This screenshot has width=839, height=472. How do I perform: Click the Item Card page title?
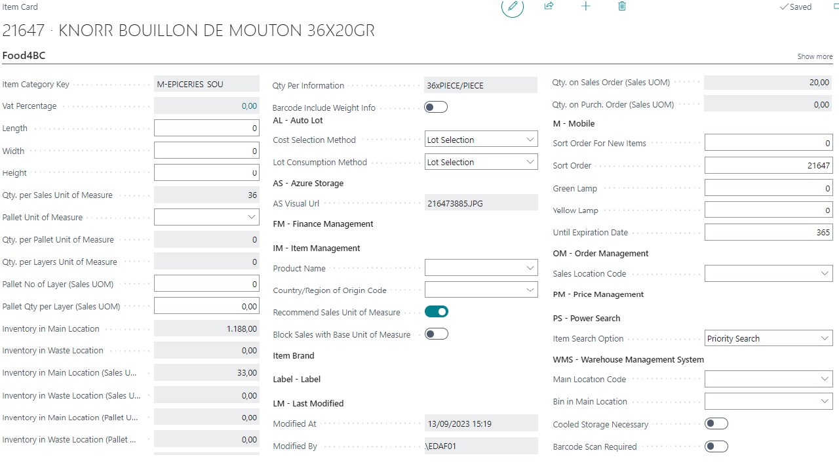point(20,7)
